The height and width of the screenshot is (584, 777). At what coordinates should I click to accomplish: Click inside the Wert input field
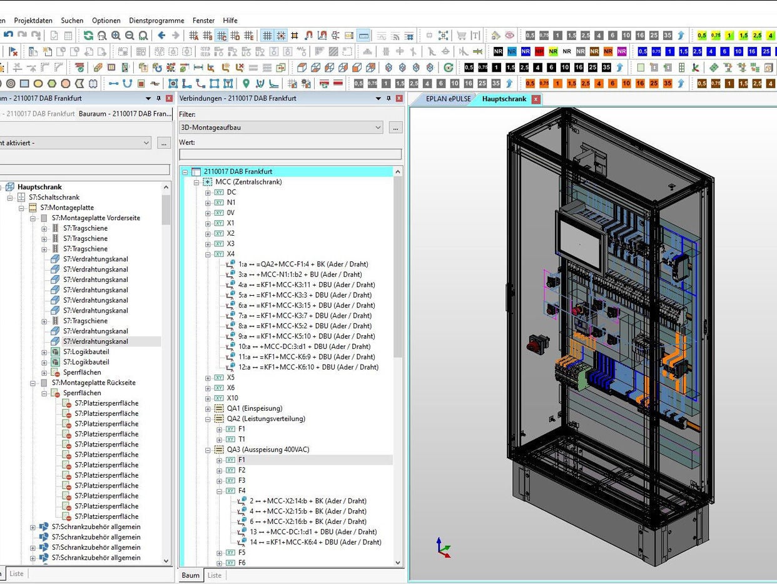coord(288,154)
